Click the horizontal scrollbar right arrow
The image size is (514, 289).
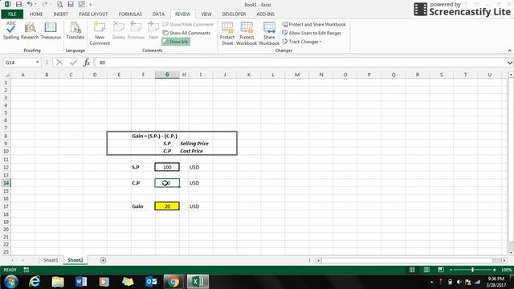(x=504, y=260)
